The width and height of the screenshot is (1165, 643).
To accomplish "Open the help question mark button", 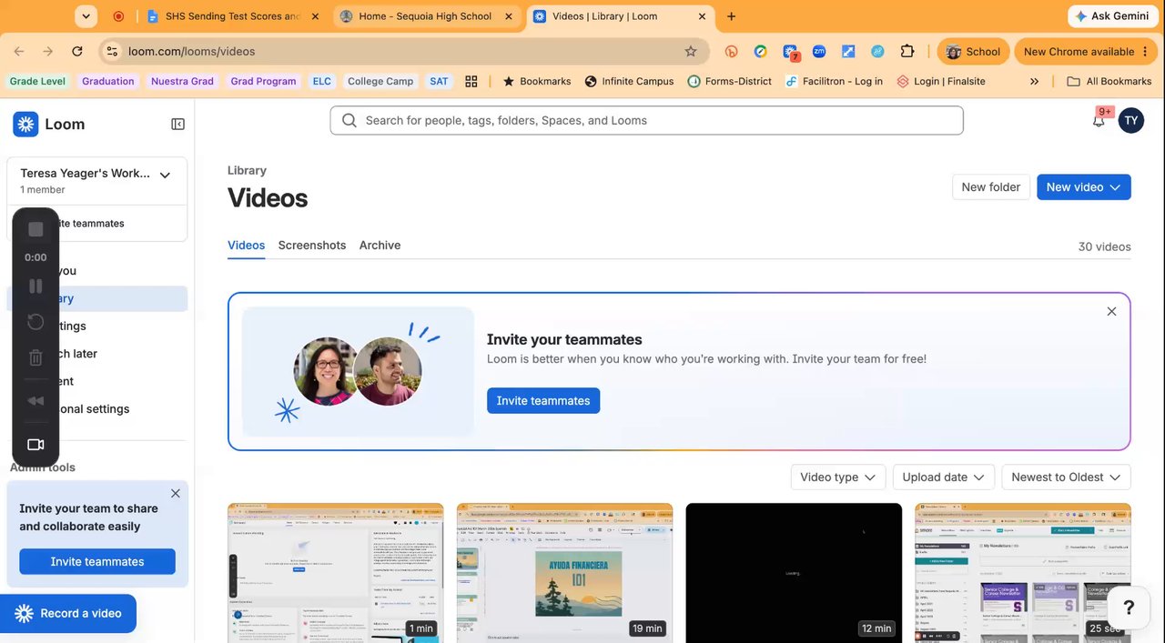I will 1129,608.
